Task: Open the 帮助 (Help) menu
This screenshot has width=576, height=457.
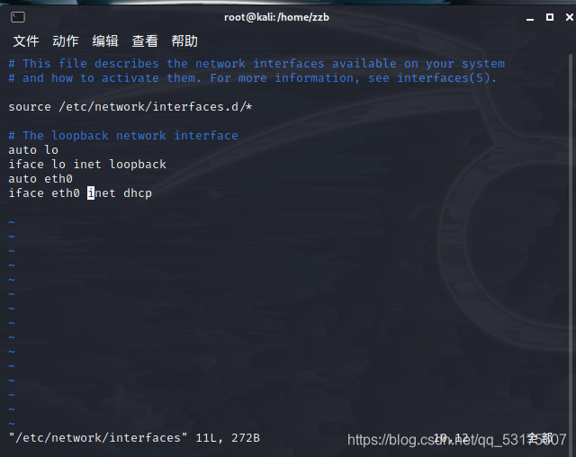Action: point(184,41)
